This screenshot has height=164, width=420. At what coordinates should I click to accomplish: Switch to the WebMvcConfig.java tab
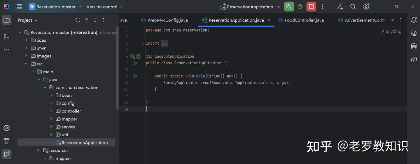click(x=167, y=20)
